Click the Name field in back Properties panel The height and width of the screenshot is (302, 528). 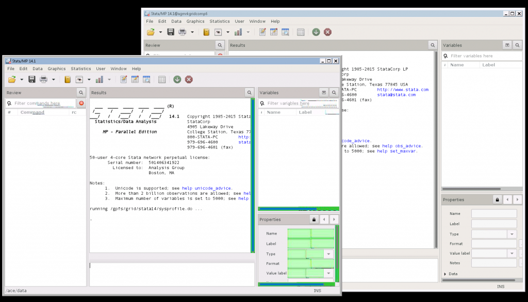[x=494, y=214]
